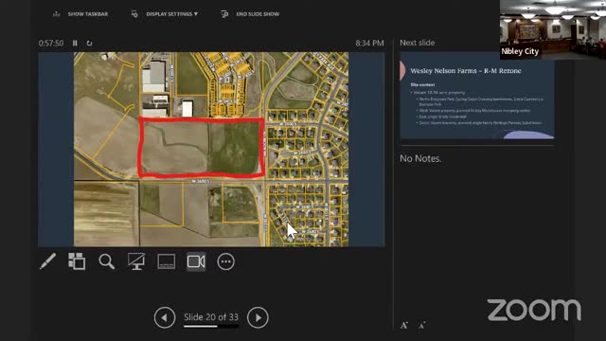This screenshot has height=341, width=606.
Task: Click the next slide preview thumbnail
Action: [477, 96]
